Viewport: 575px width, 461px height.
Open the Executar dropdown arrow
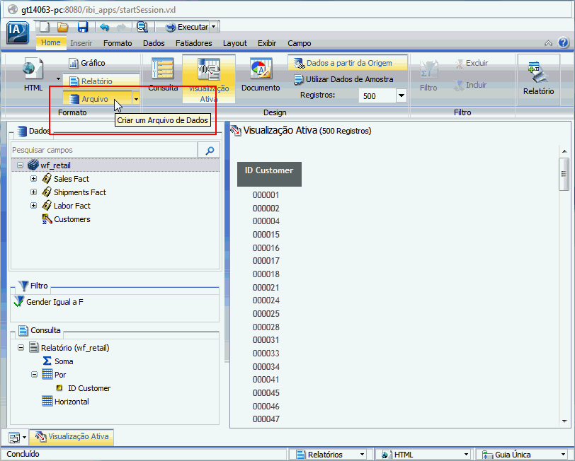(214, 27)
